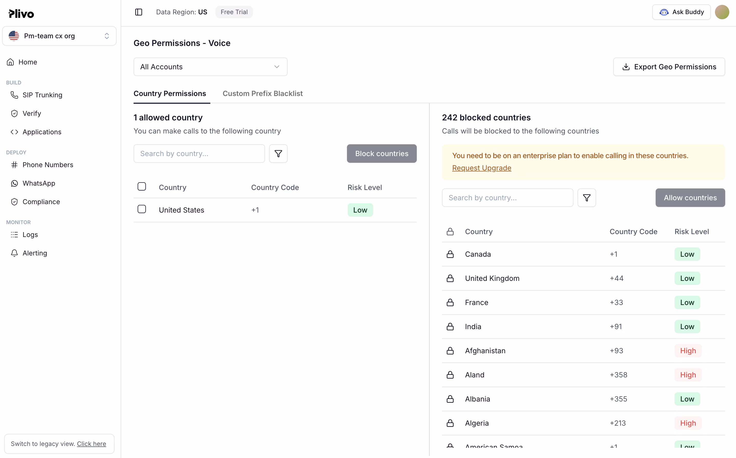
Task: Click the Verify shield icon
Action: tap(14, 113)
